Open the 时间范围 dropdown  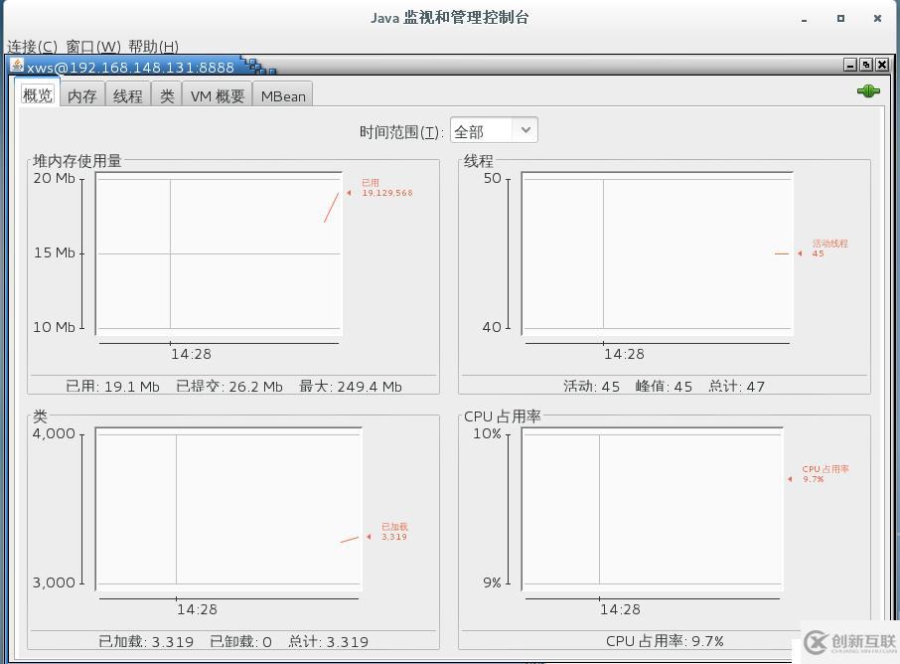tap(494, 130)
